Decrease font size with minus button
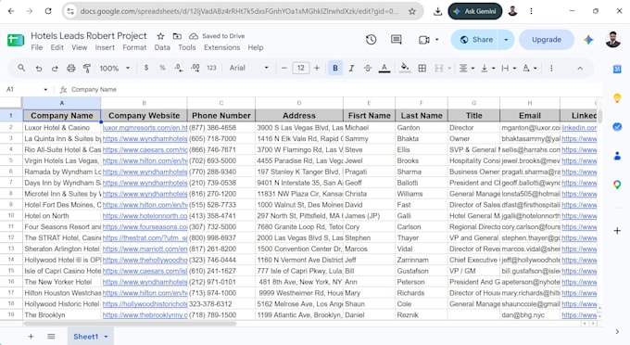 tap(284, 68)
